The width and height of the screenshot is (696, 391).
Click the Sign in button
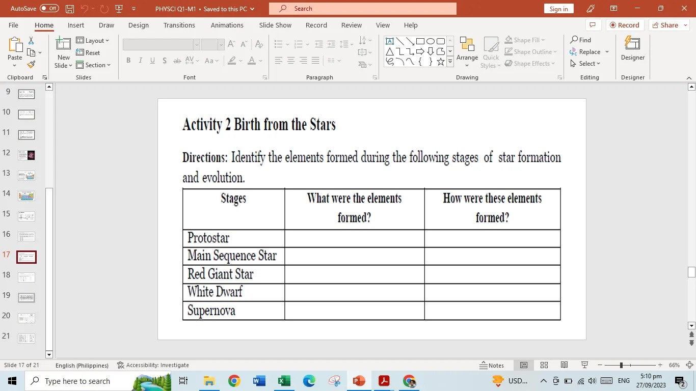coord(558,8)
